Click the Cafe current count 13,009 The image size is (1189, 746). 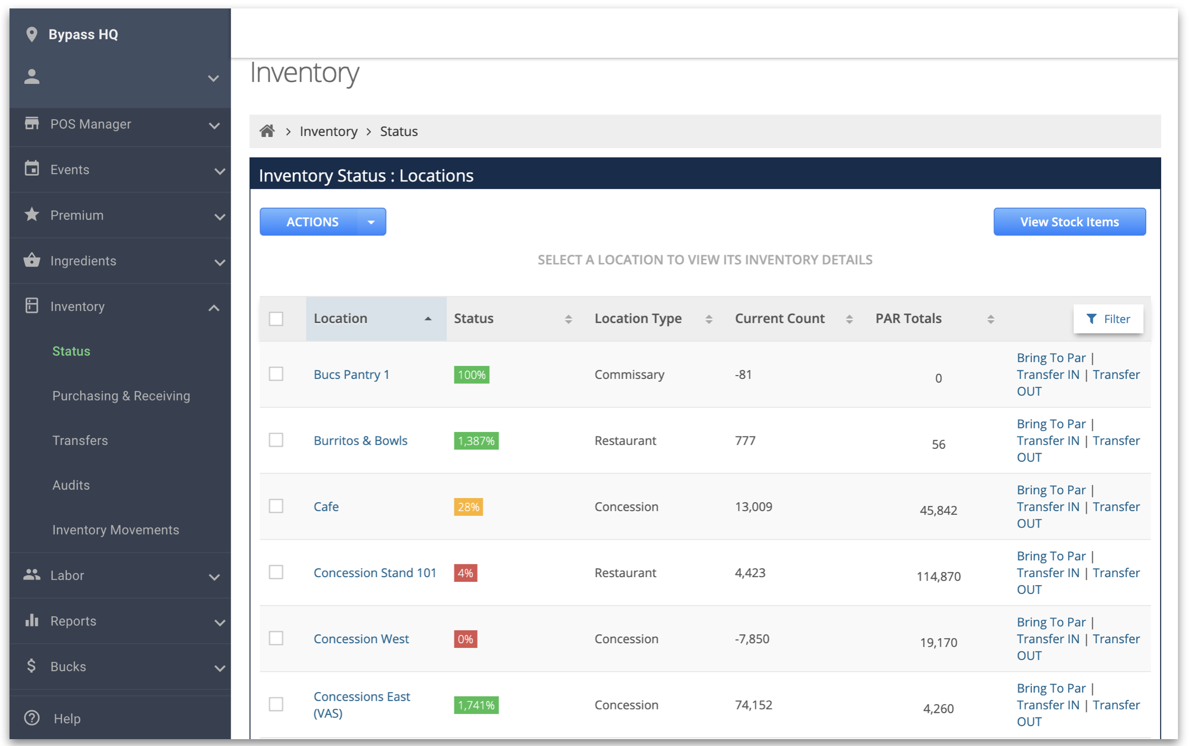click(x=753, y=506)
